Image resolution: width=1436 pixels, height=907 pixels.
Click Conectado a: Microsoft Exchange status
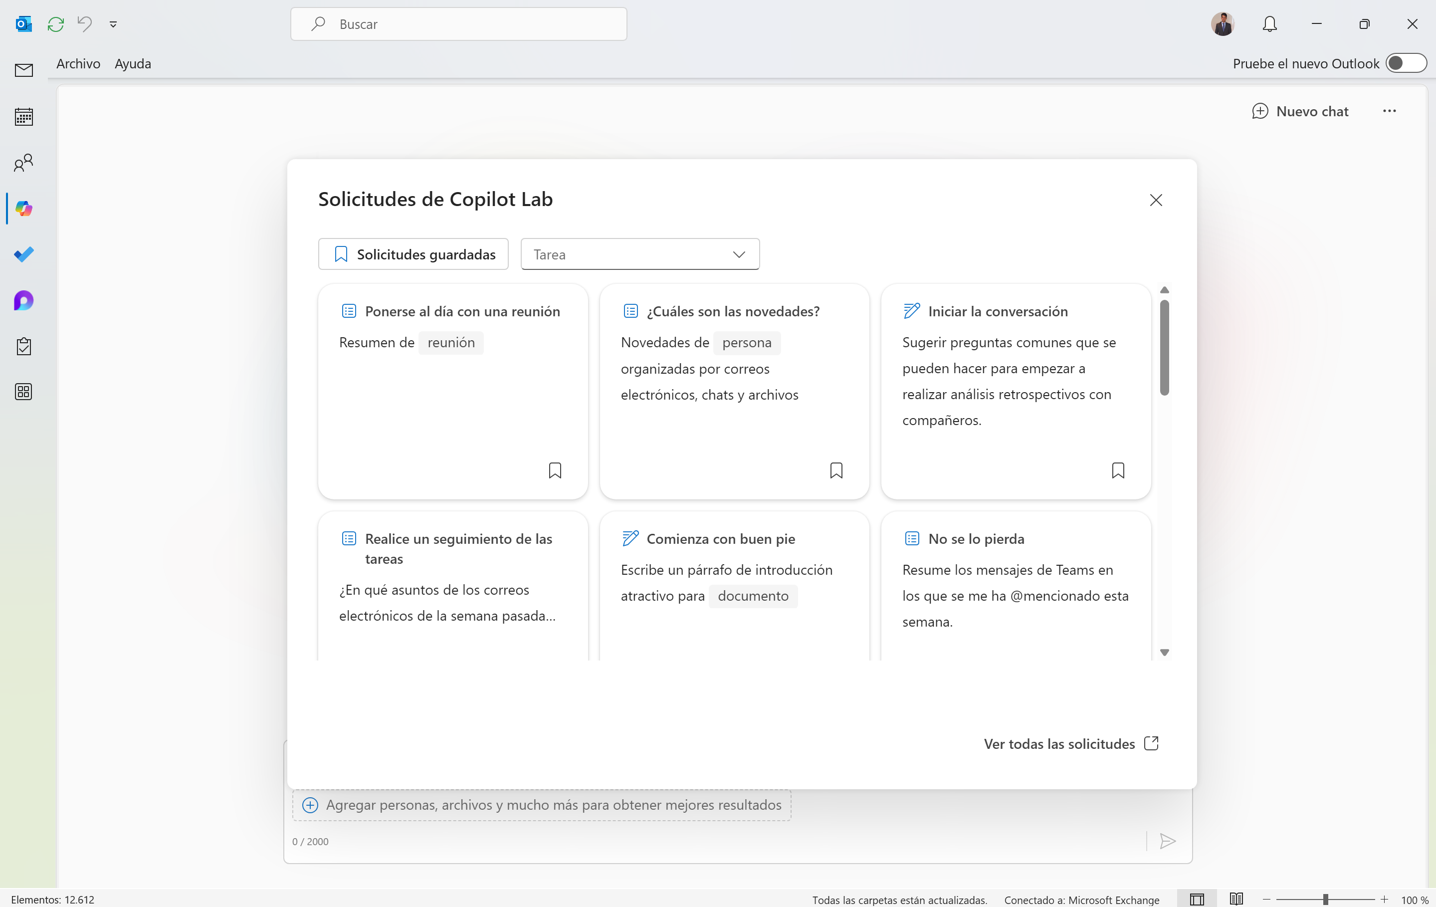pyautogui.click(x=1081, y=900)
